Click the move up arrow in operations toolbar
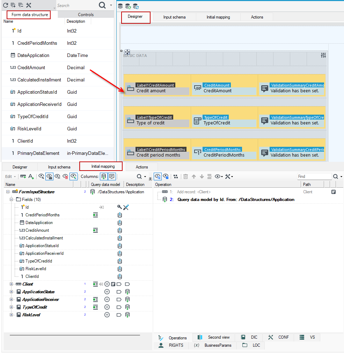344x353 pixels. click(194, 176)
